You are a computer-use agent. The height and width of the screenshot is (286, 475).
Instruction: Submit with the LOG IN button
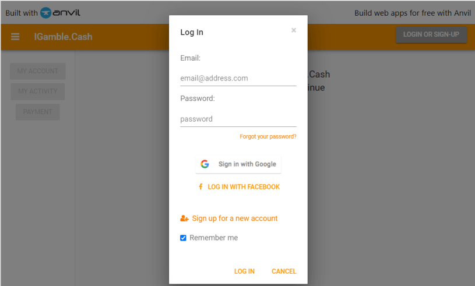(244, 271)
